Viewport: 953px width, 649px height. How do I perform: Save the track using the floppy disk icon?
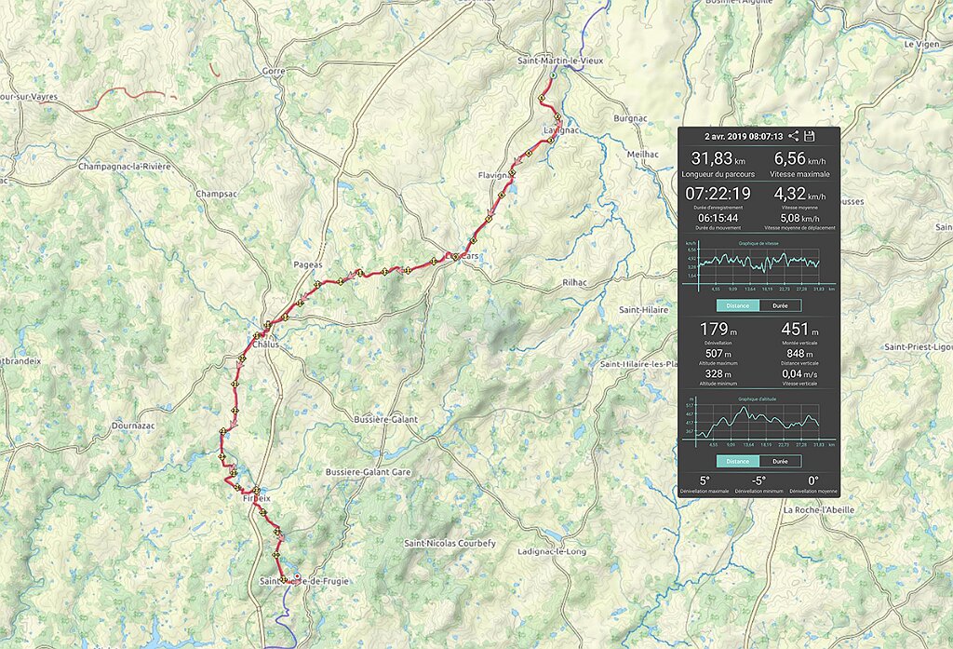[809, 136]
